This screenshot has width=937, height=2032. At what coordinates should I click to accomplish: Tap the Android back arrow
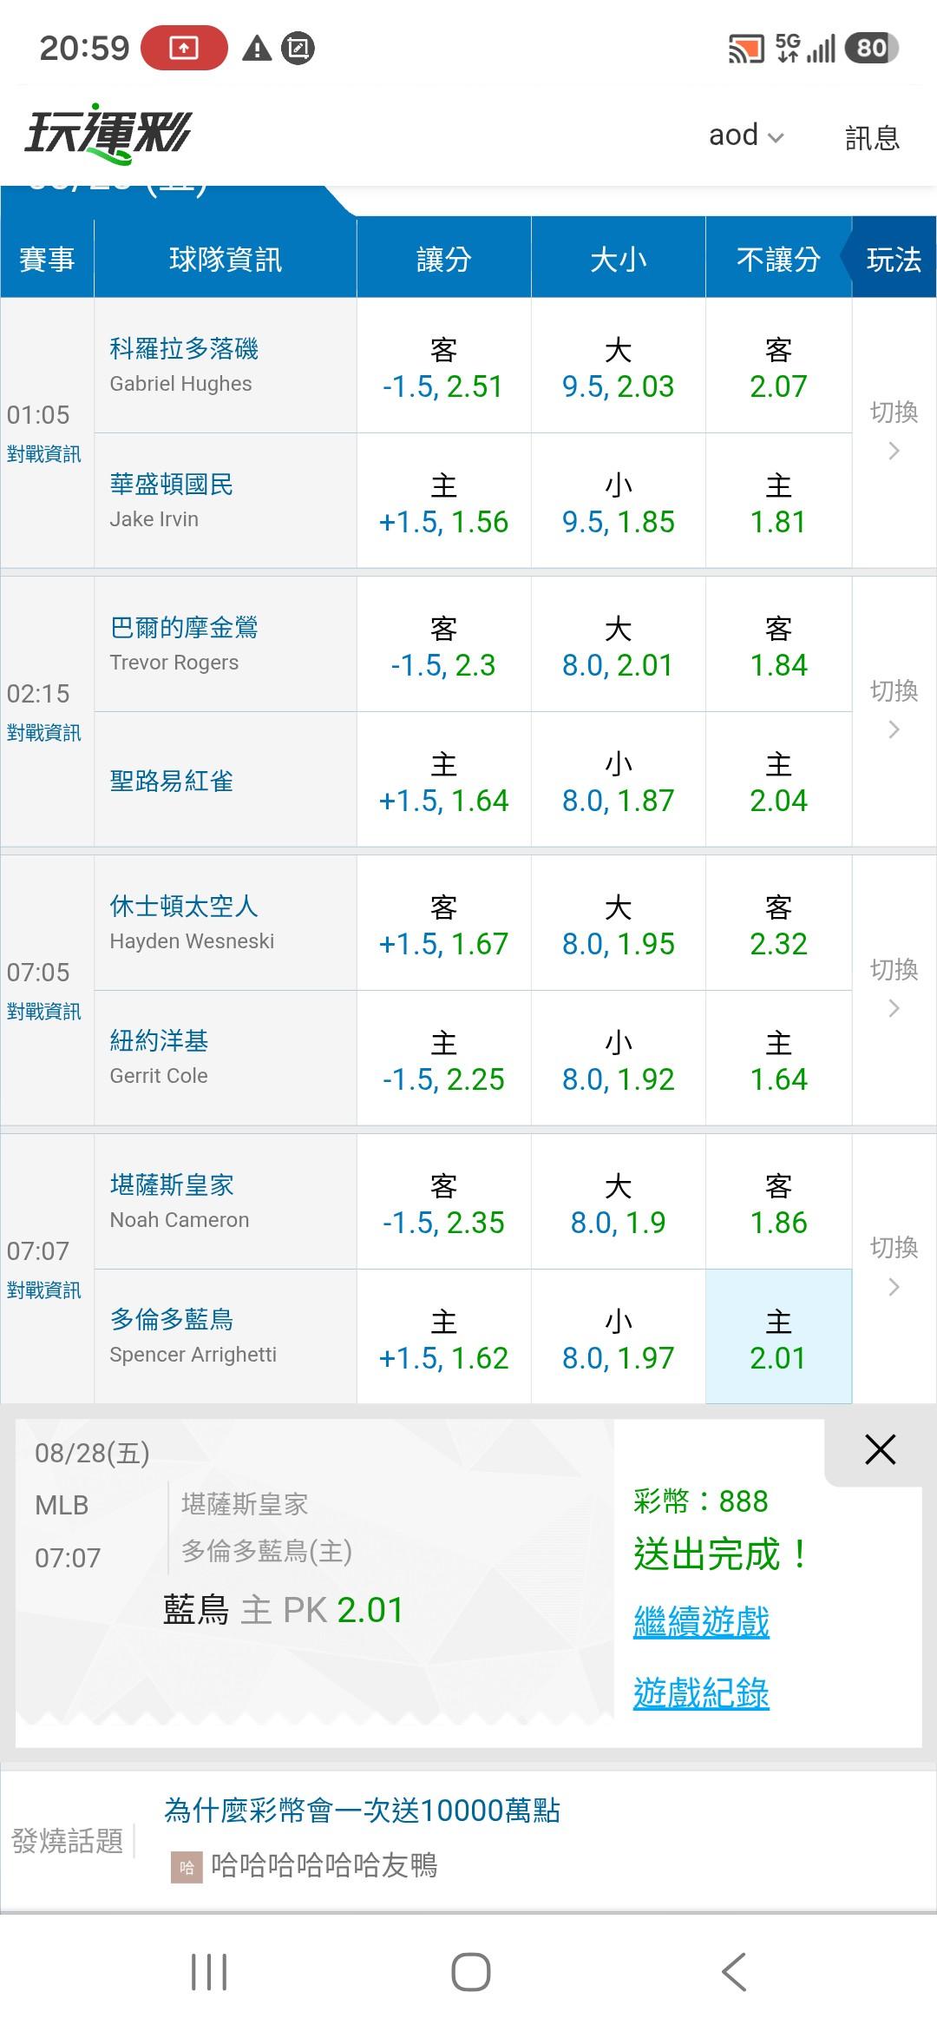[x=734, y=1971]
